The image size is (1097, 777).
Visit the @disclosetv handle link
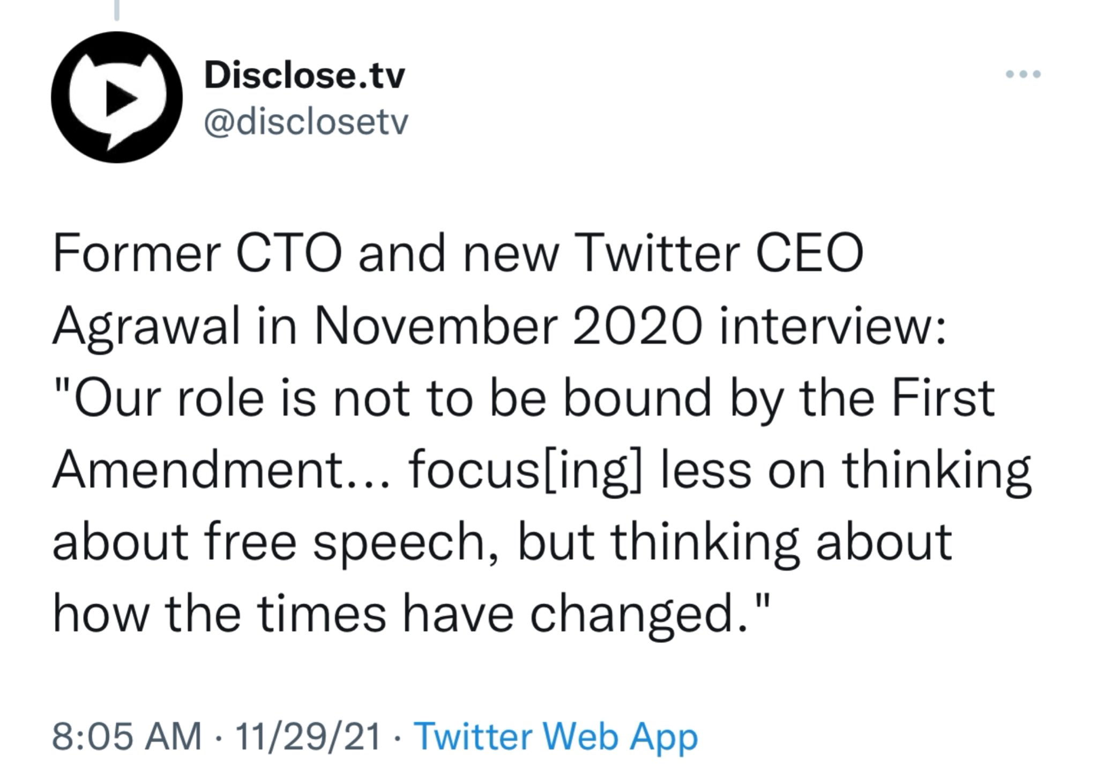[x=306, y=123]
